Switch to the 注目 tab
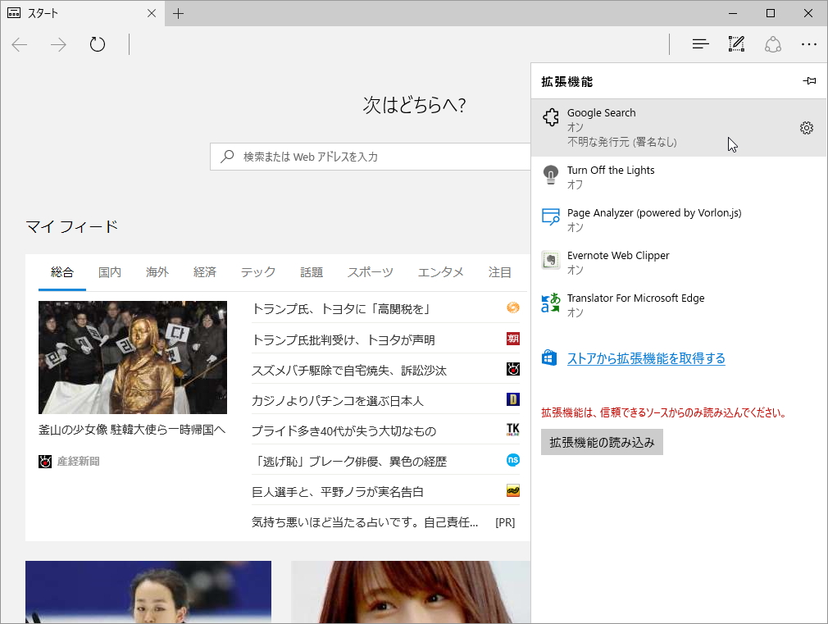This screenshot has width=828, height=624. tap(499, 272)
